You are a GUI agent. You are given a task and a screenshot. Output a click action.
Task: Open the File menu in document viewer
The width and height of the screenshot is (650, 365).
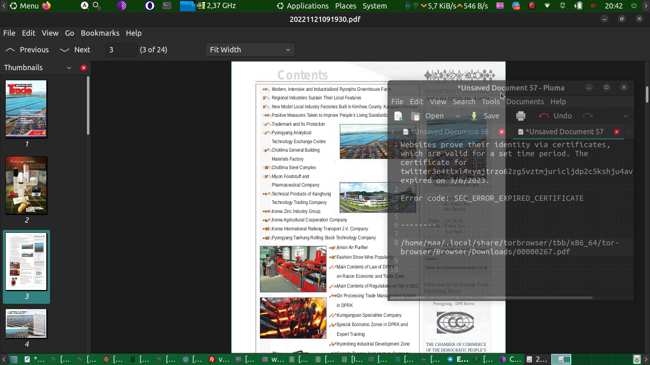[9, 33]
